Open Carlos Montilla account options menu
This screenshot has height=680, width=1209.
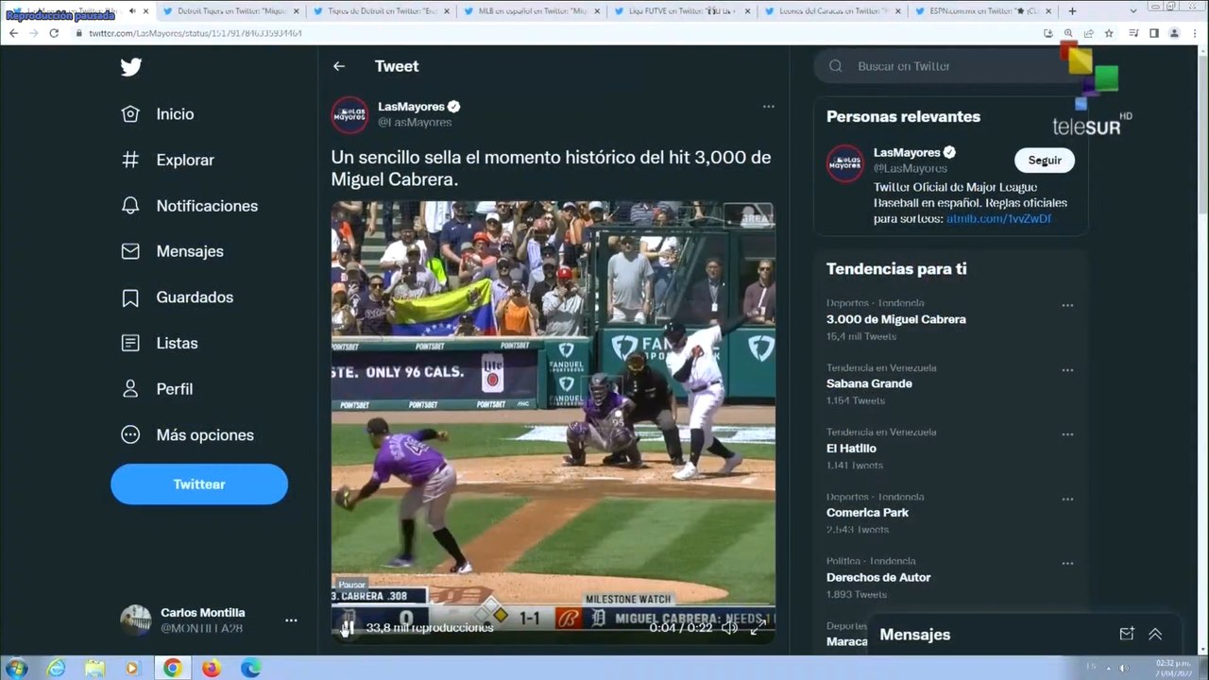tap(291, 620)
